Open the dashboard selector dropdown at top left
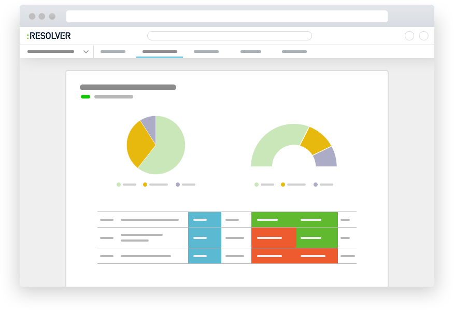 [57, 52]
